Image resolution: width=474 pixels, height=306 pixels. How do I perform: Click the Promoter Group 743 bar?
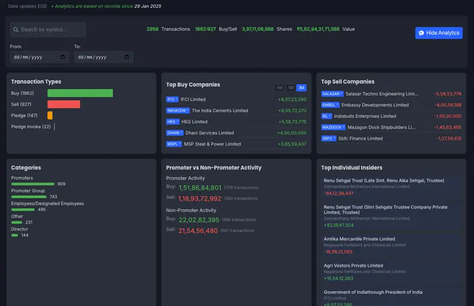(x=28, y=197)
